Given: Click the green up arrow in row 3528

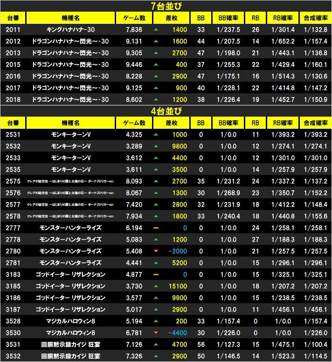Looking at the screenshot, I should point(156,321).
